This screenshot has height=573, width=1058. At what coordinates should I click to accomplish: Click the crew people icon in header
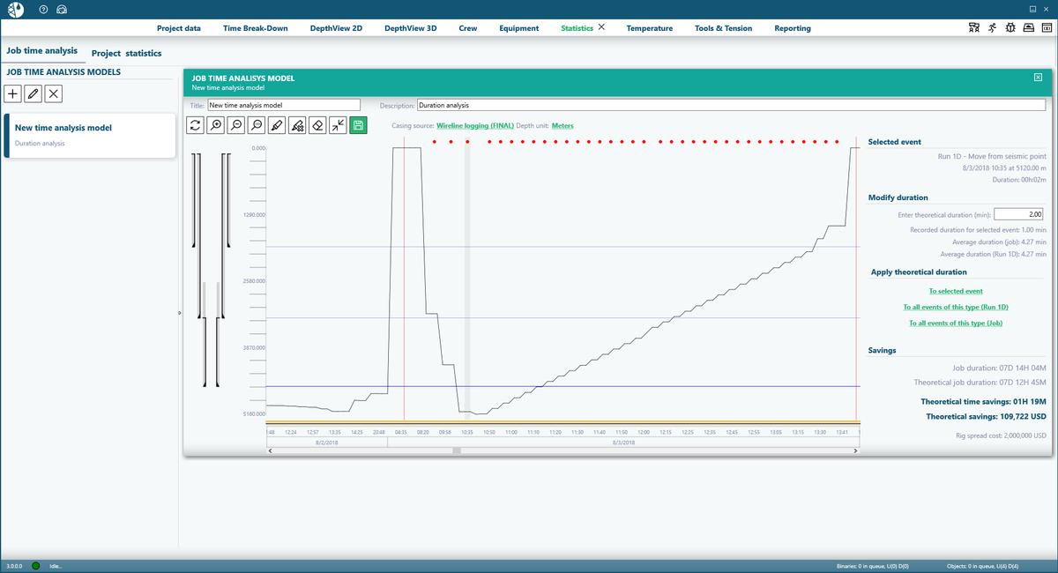[974, 28]
